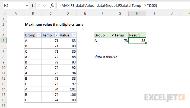Select column J header
This screenshot has height=108, width=190.
172,13
